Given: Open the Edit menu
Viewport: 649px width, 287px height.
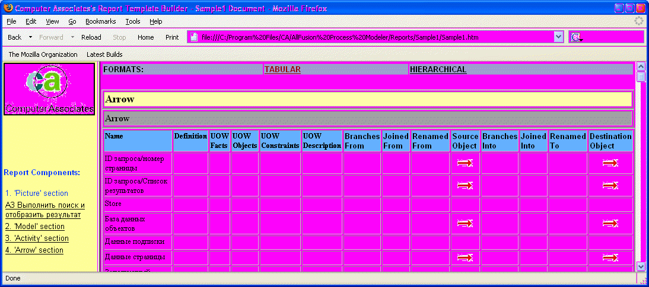Looking at the screenshot, I should tap(31, 21).
